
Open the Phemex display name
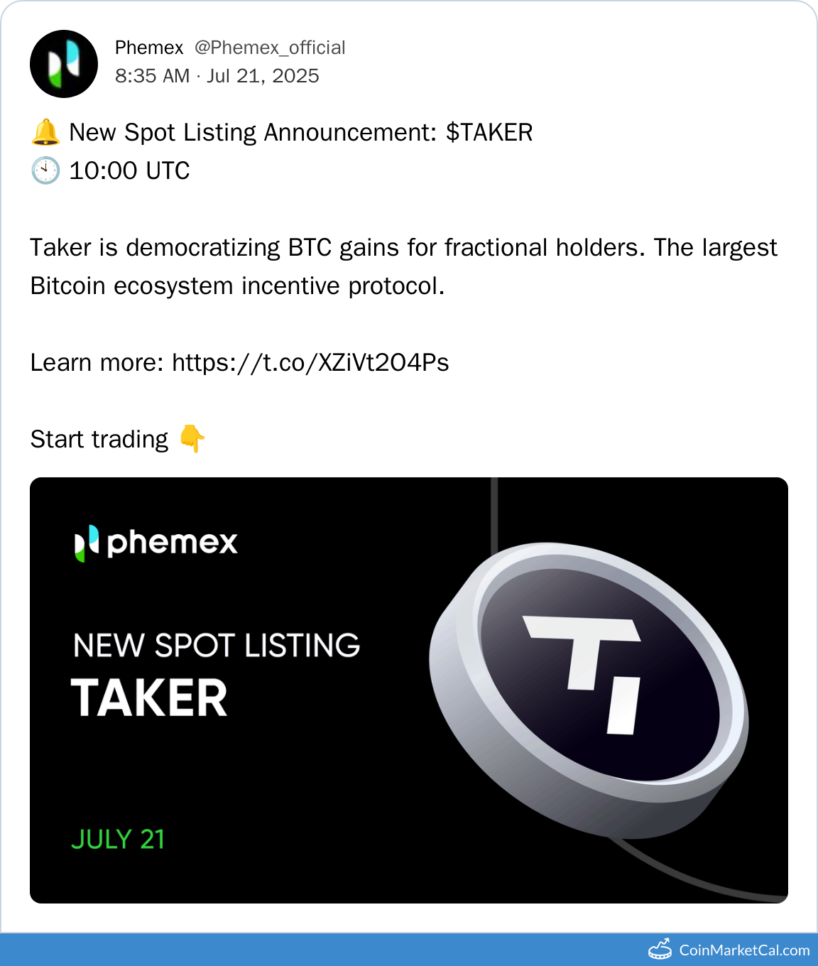coord(149,48)
